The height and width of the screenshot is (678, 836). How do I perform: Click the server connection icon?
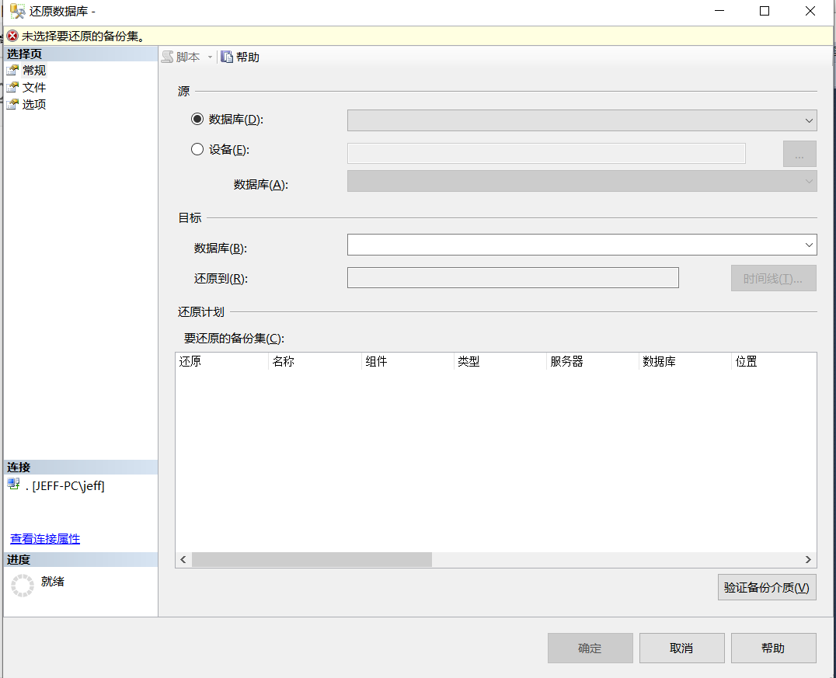[x=13, y=484]
